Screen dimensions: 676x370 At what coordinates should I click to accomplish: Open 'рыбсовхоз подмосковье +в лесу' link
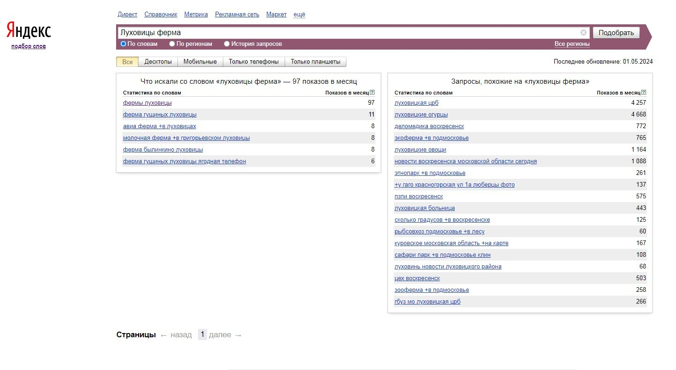[440, 232]
